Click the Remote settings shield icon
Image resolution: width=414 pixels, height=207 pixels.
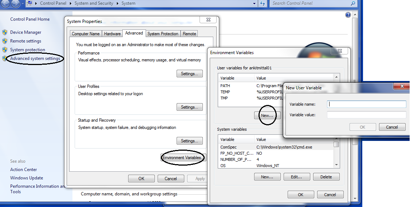click(x=5, y=41)
